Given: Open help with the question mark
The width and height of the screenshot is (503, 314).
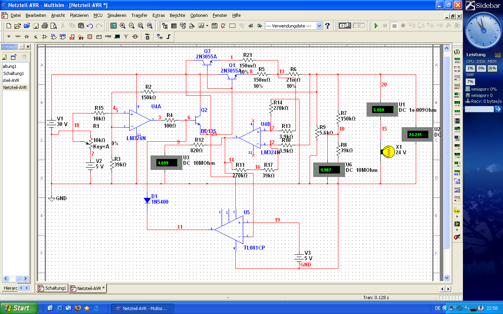Looking at the screenshot, I should click(327, 26).
